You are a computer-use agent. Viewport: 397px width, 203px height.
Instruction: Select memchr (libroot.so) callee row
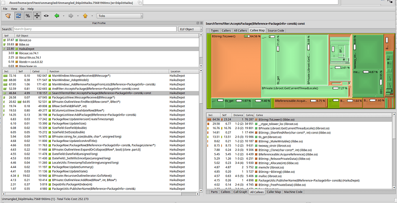pyautogui.click(x=299, y=167)
